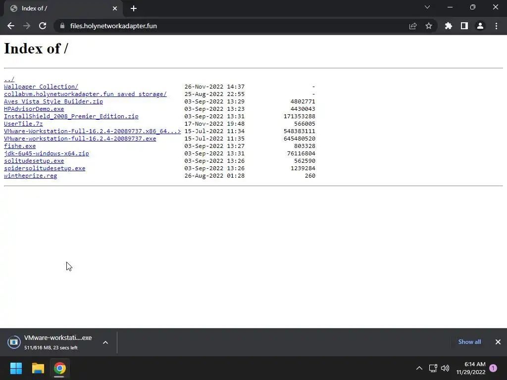The height and width of the screenshot is (380, 507).
Task: Show hidden system tray icons
Action: pos(419,368)
